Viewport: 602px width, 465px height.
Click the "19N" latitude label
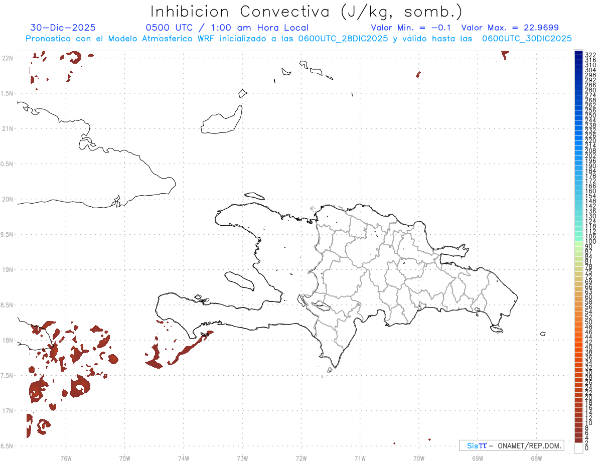[x=8, y=269]
